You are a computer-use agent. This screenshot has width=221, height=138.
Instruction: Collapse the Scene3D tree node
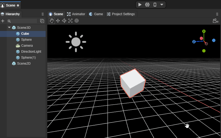[9, 28]
